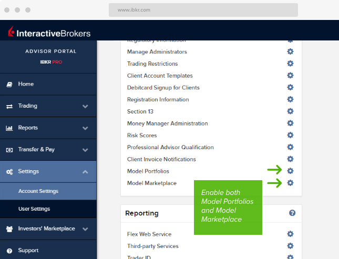Open the Risk Scores configuration gear
Viewport: 339px width, 259px height.
[290, 135]
